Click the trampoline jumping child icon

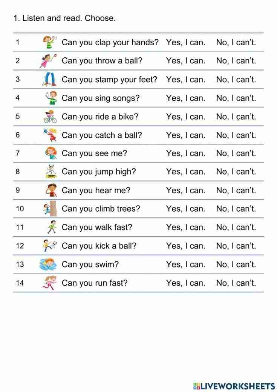coord(50,172)
